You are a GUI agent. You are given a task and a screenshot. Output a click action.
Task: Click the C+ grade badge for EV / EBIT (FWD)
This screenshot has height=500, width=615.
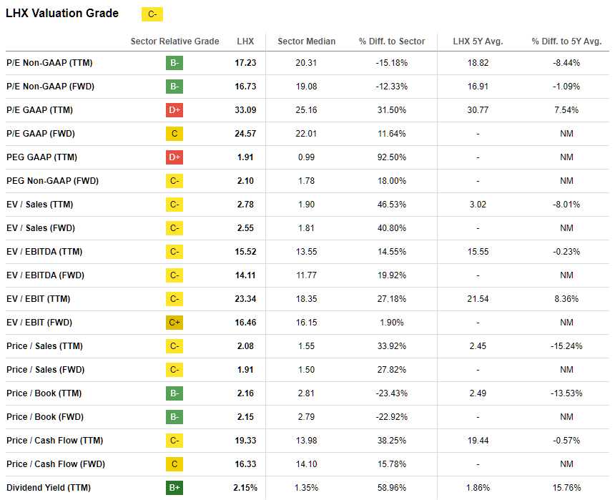[174, 323]
